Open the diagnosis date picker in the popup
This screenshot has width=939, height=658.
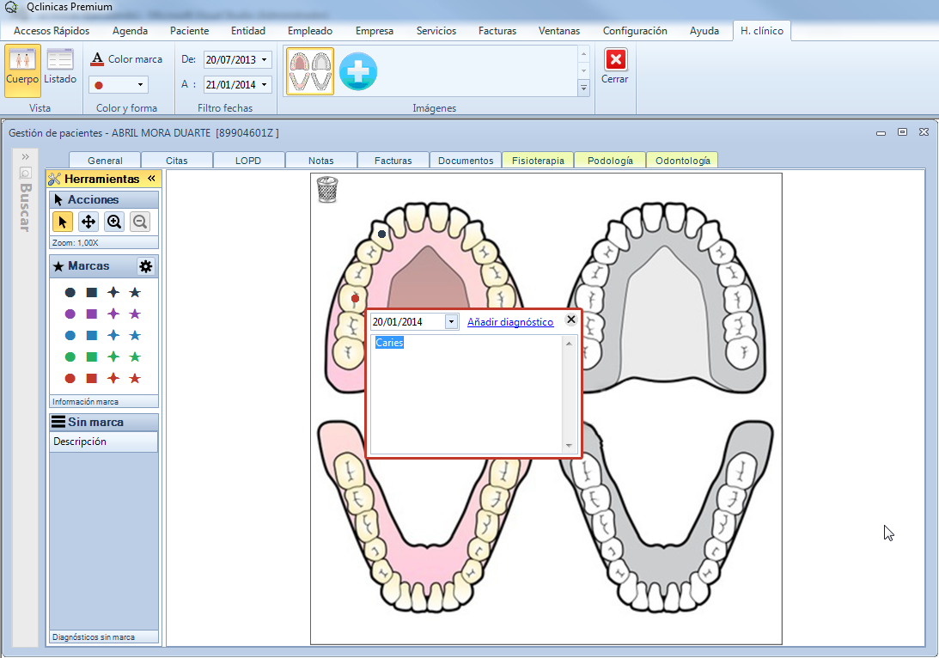(451, 322)
